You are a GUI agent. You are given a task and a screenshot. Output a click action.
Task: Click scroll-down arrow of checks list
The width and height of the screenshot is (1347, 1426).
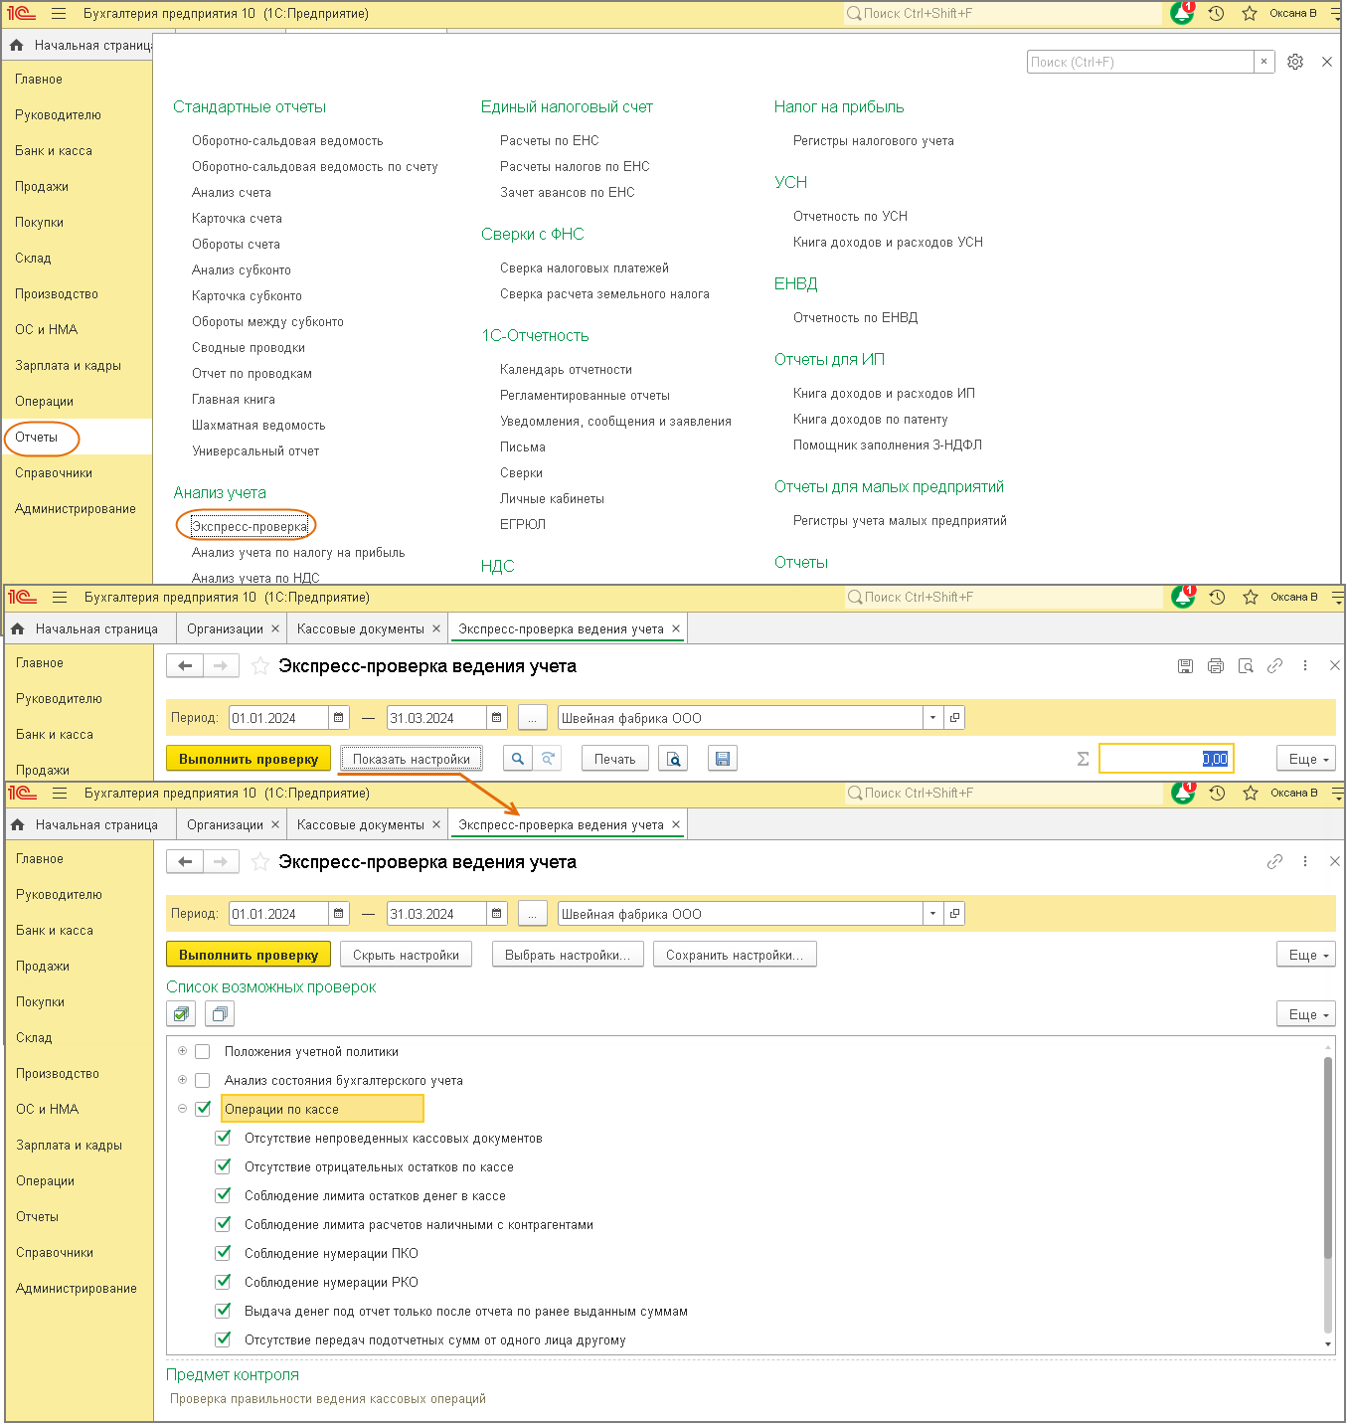[x=1328, y=1344]
